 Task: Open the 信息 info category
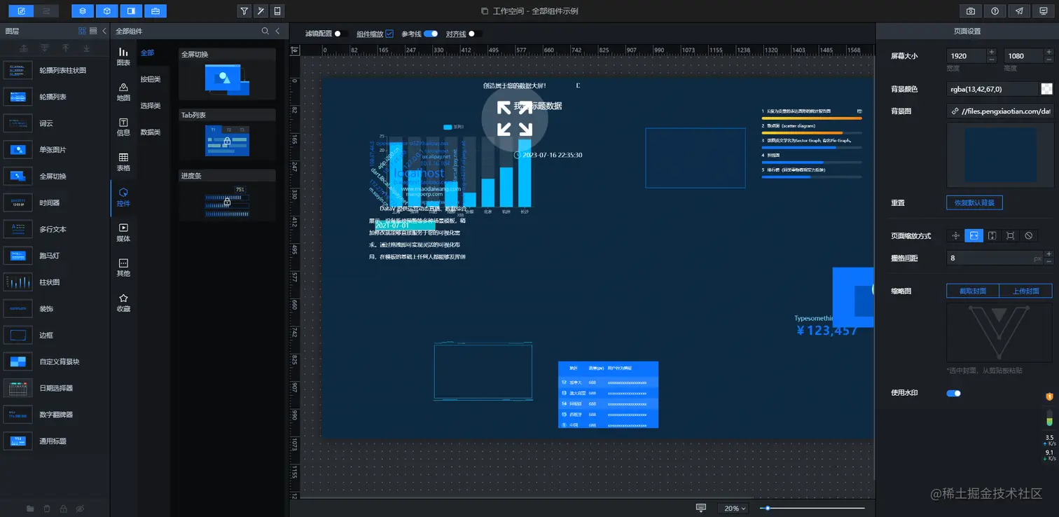point(123,126)
